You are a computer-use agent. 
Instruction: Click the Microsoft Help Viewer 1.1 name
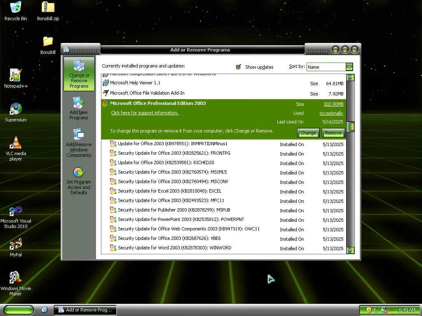[x=135, y=83]
